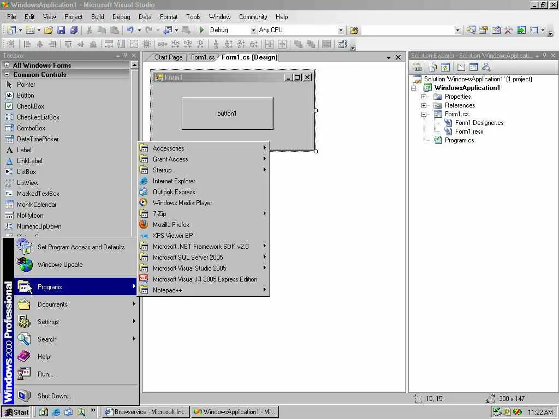Open active files list dropdown arrow
559x419 pixels.
point(389,57)
